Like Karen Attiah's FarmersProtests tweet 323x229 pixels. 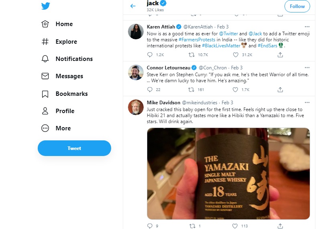(x=236, y=55)
